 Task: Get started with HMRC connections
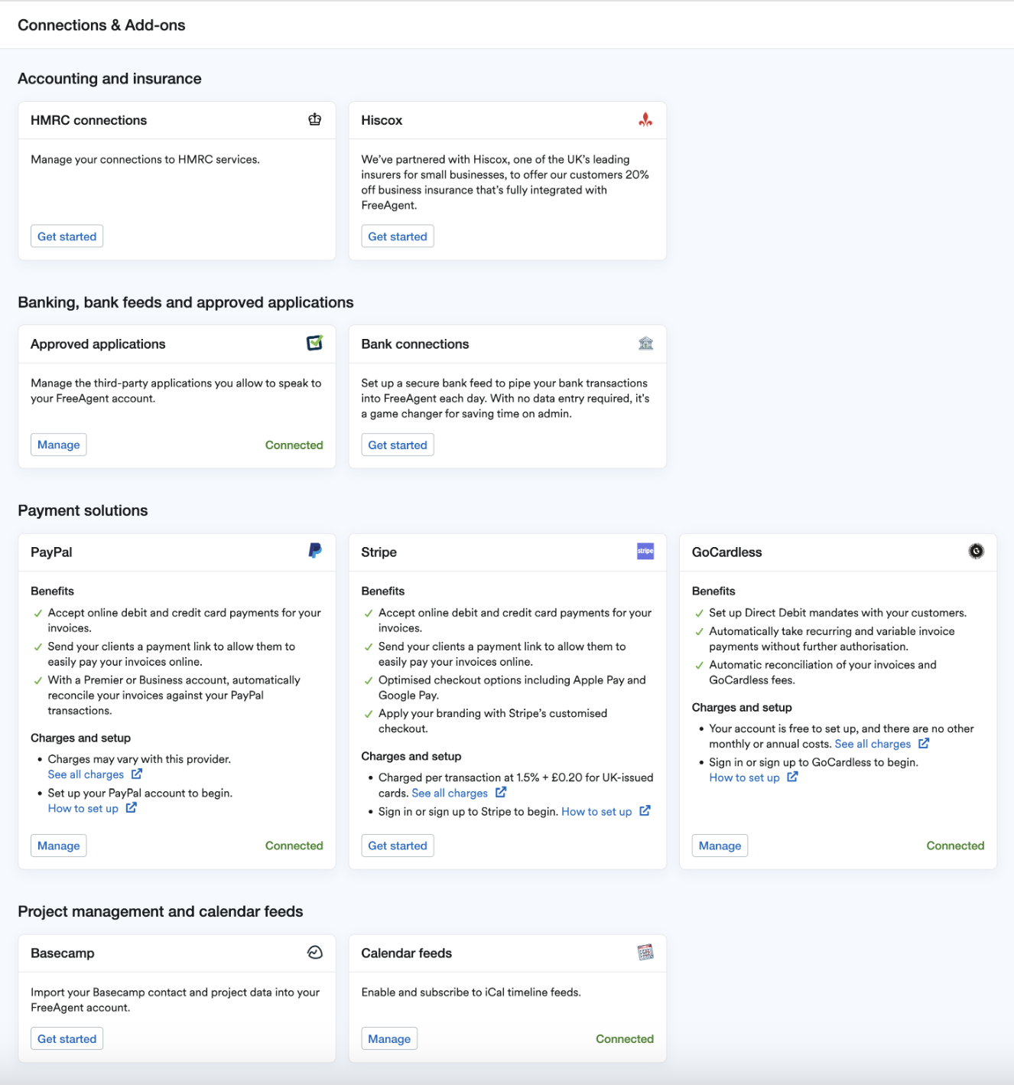[67, 236]
